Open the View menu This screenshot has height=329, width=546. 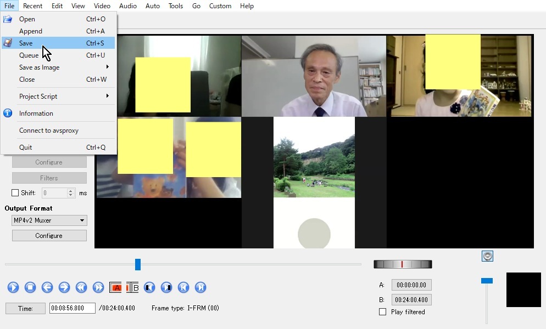[x=78, y=6]
